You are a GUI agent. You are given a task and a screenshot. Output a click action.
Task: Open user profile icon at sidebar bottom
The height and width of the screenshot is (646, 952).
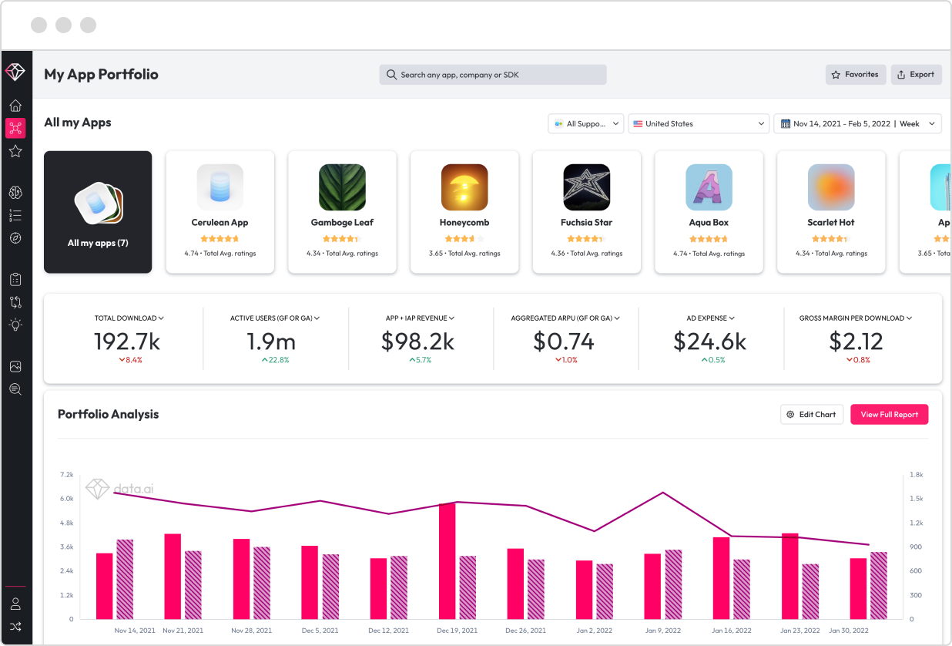[15, 604]
